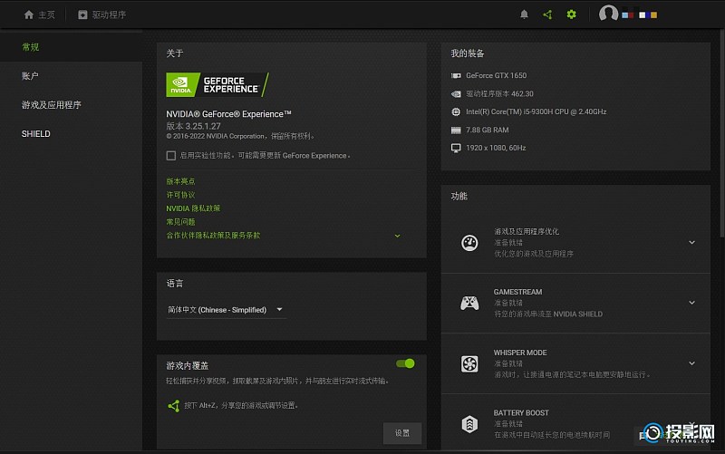The height and width of the screenshot is (454, 725).
Task: Click the GeForce Experience logo
Action: point(217,84)
